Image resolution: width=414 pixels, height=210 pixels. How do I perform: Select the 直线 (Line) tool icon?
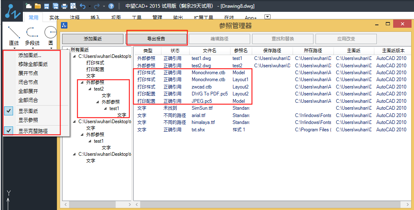point(14,32)
